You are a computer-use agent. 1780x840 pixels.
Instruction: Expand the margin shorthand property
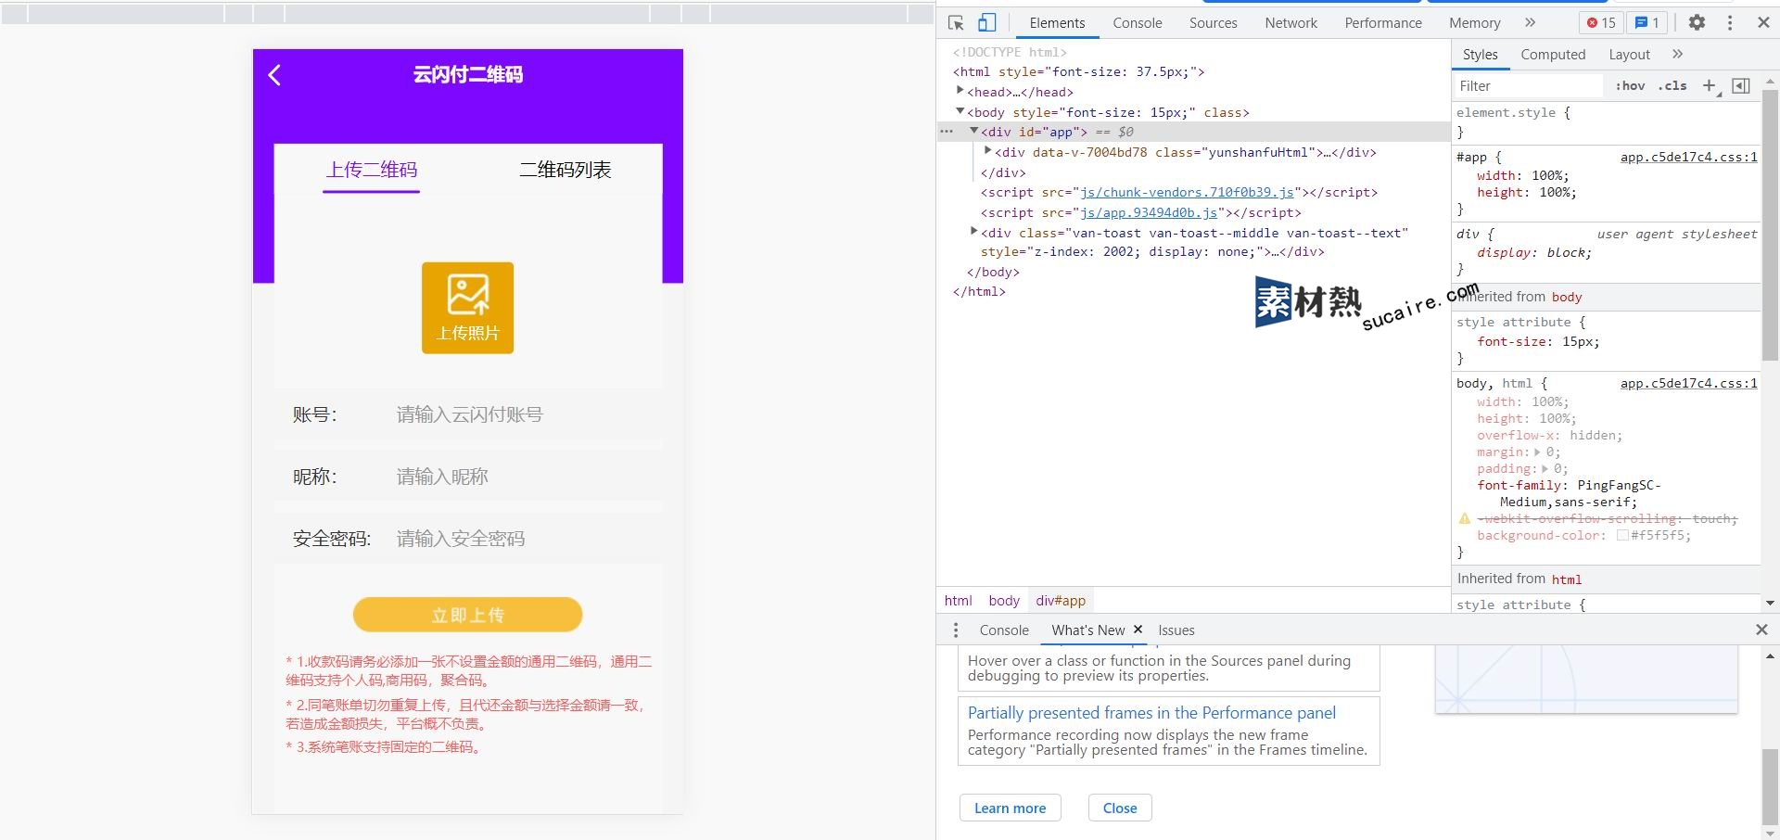[x=1537, y=452]
